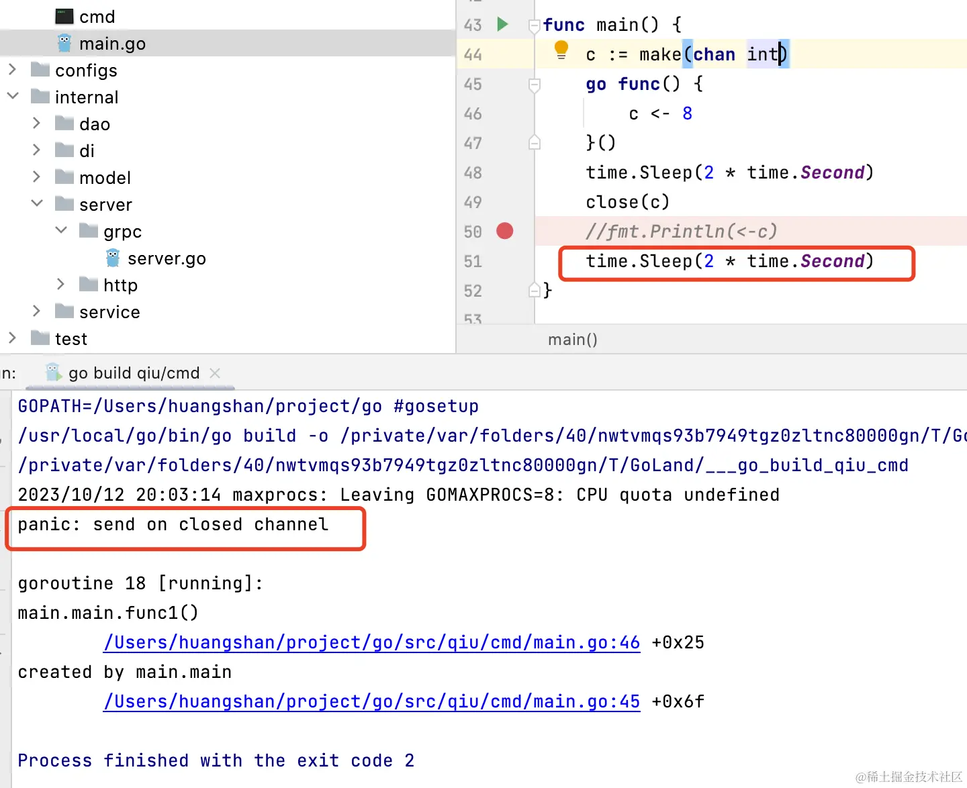
Task: Collapse the fold marker at line 45
Action: [x=535, y=85]
